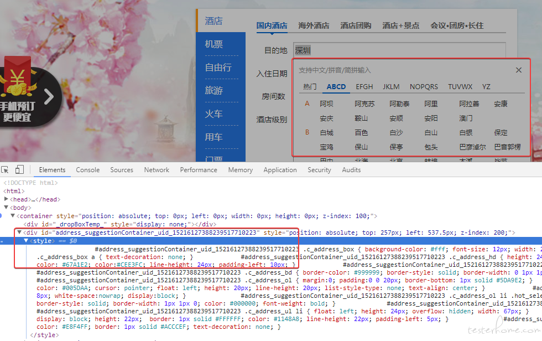Choose city 澳门
This screenshot has height=341, width=542.
466,118
